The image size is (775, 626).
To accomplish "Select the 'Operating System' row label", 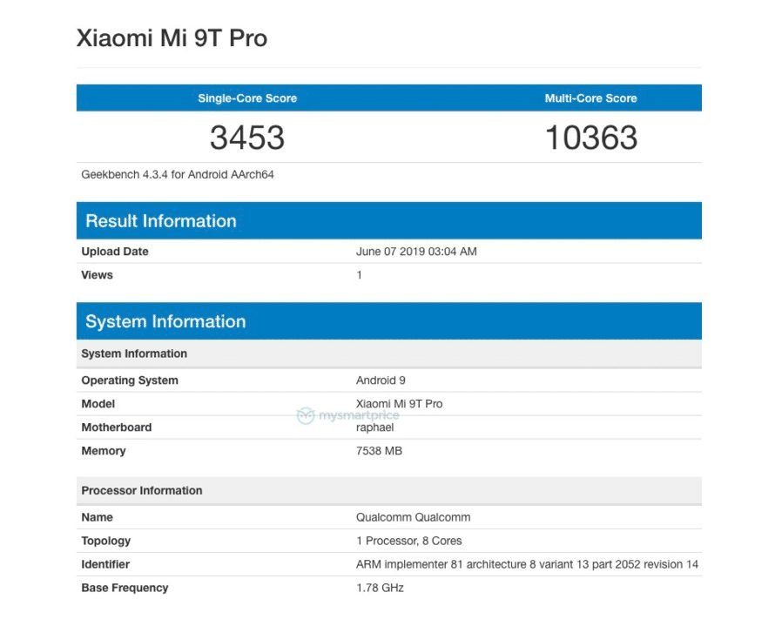I will coord(130,380).
